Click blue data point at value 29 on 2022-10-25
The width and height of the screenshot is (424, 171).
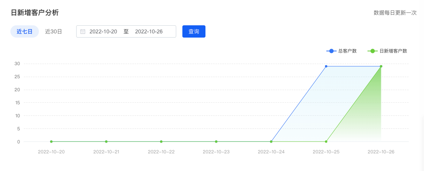coord(326,66)
